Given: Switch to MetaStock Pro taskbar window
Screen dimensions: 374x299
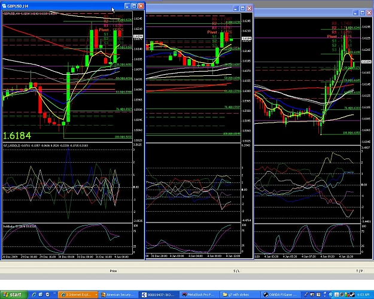Looking at the screenshot, I should 199,295.
